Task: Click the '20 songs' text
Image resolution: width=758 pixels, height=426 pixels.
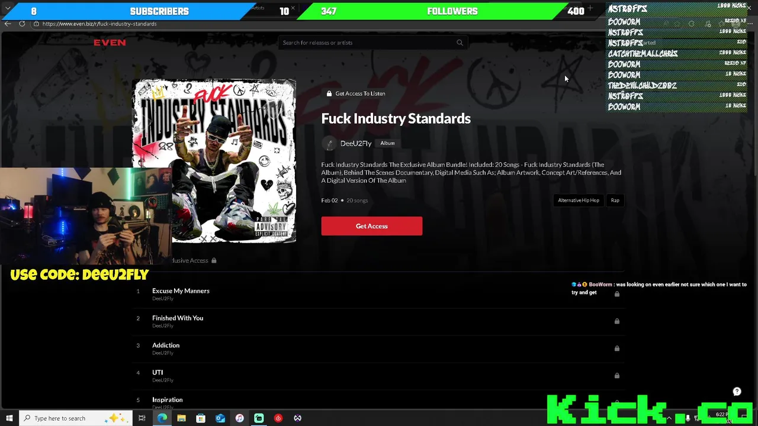Action: [357, 201]
